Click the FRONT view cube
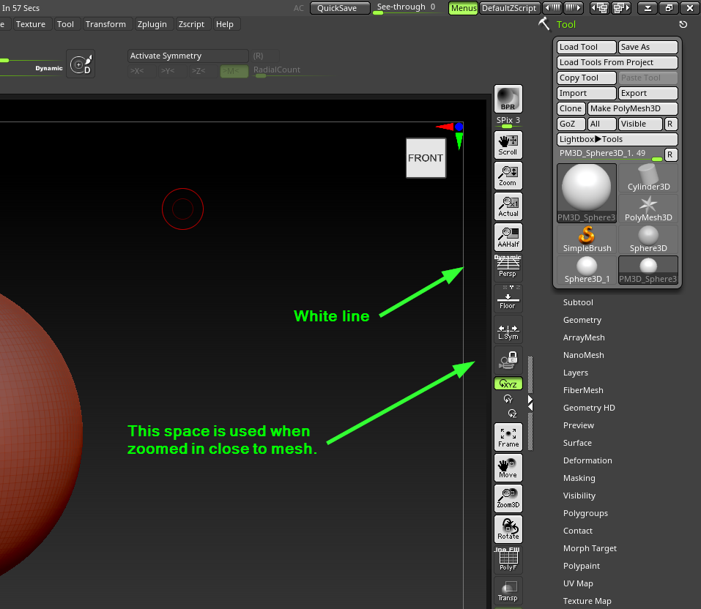Viewport: 701px width, 609px height. [426, 157]
